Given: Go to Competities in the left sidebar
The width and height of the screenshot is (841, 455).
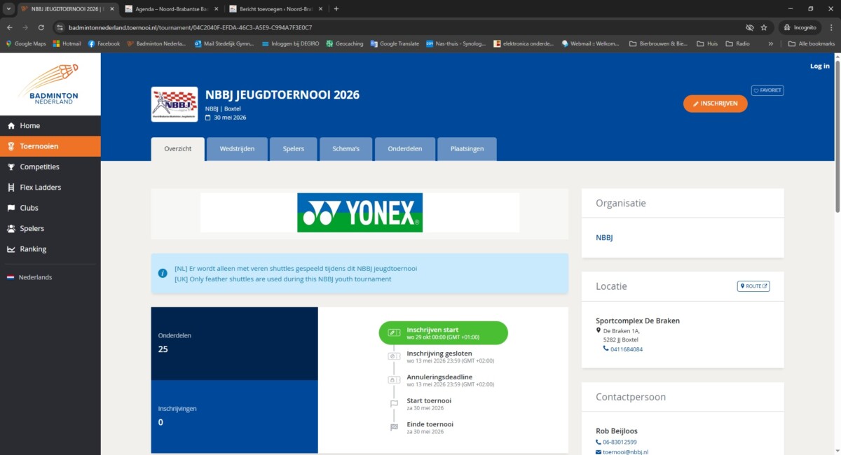Looking at the screenshot, I should click(50, 167).
